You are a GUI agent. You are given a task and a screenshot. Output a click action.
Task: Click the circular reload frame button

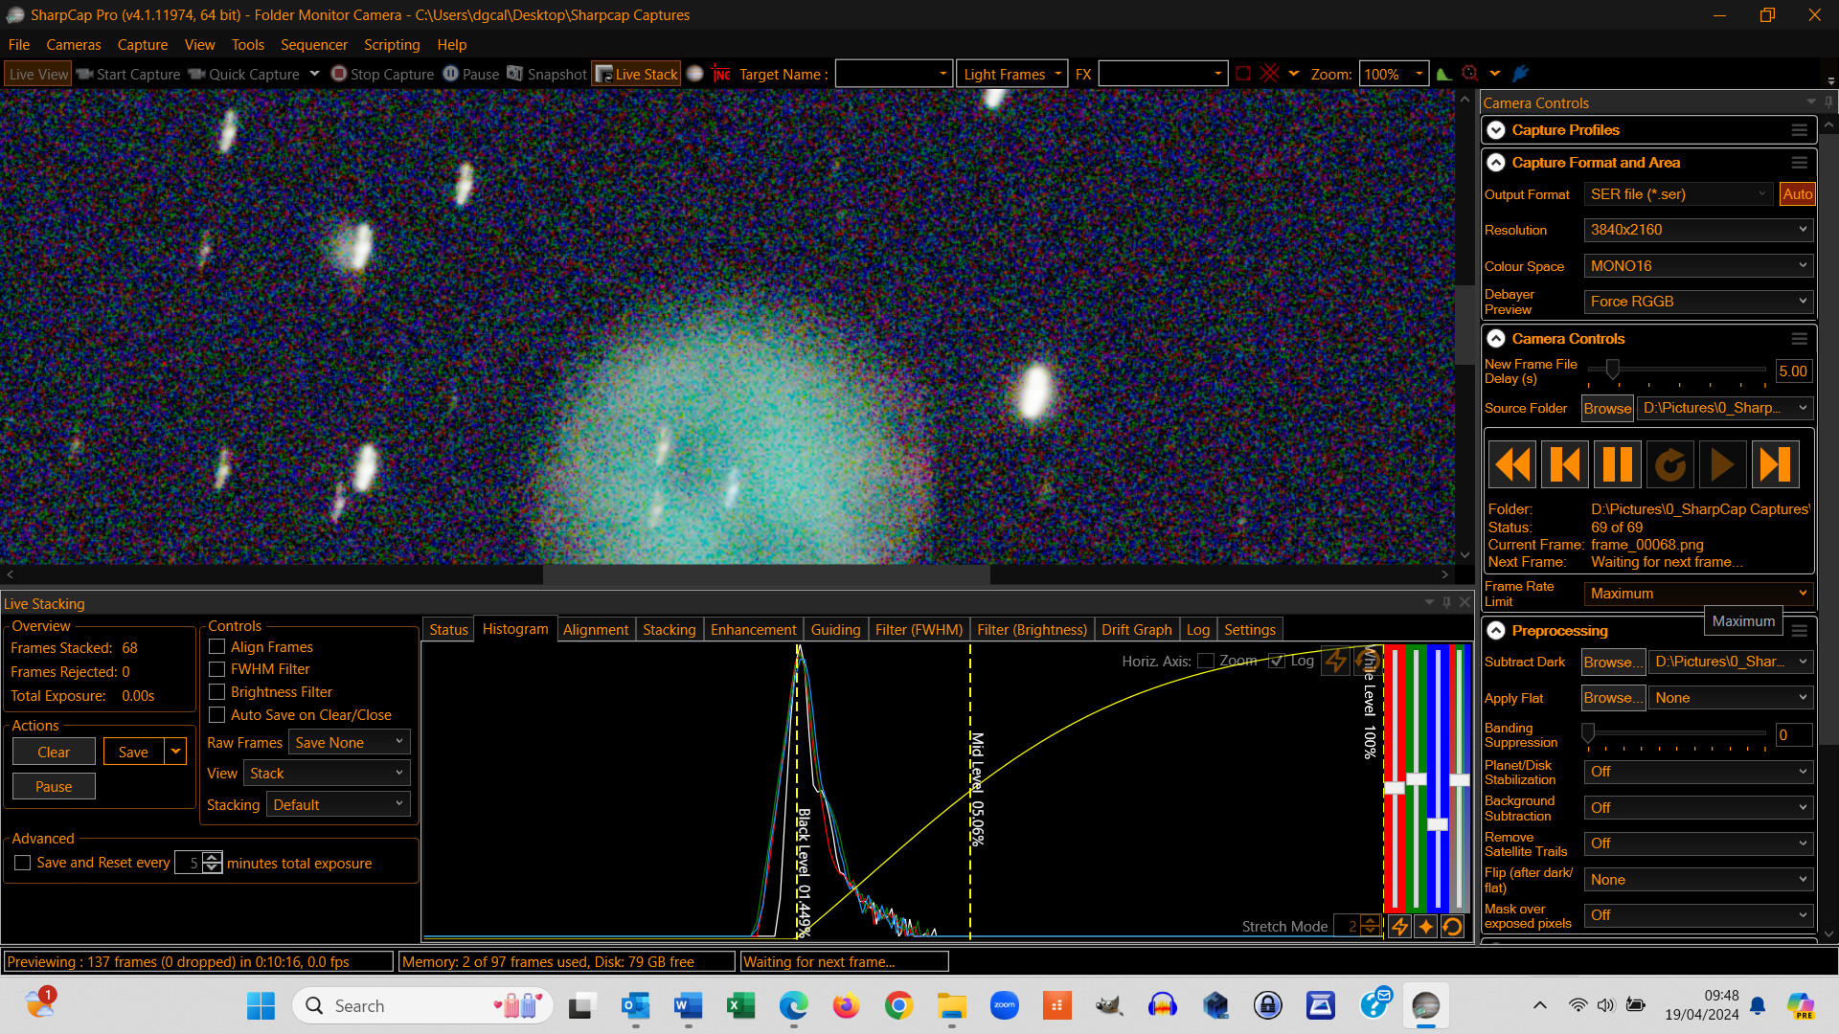coord(1670,465)
